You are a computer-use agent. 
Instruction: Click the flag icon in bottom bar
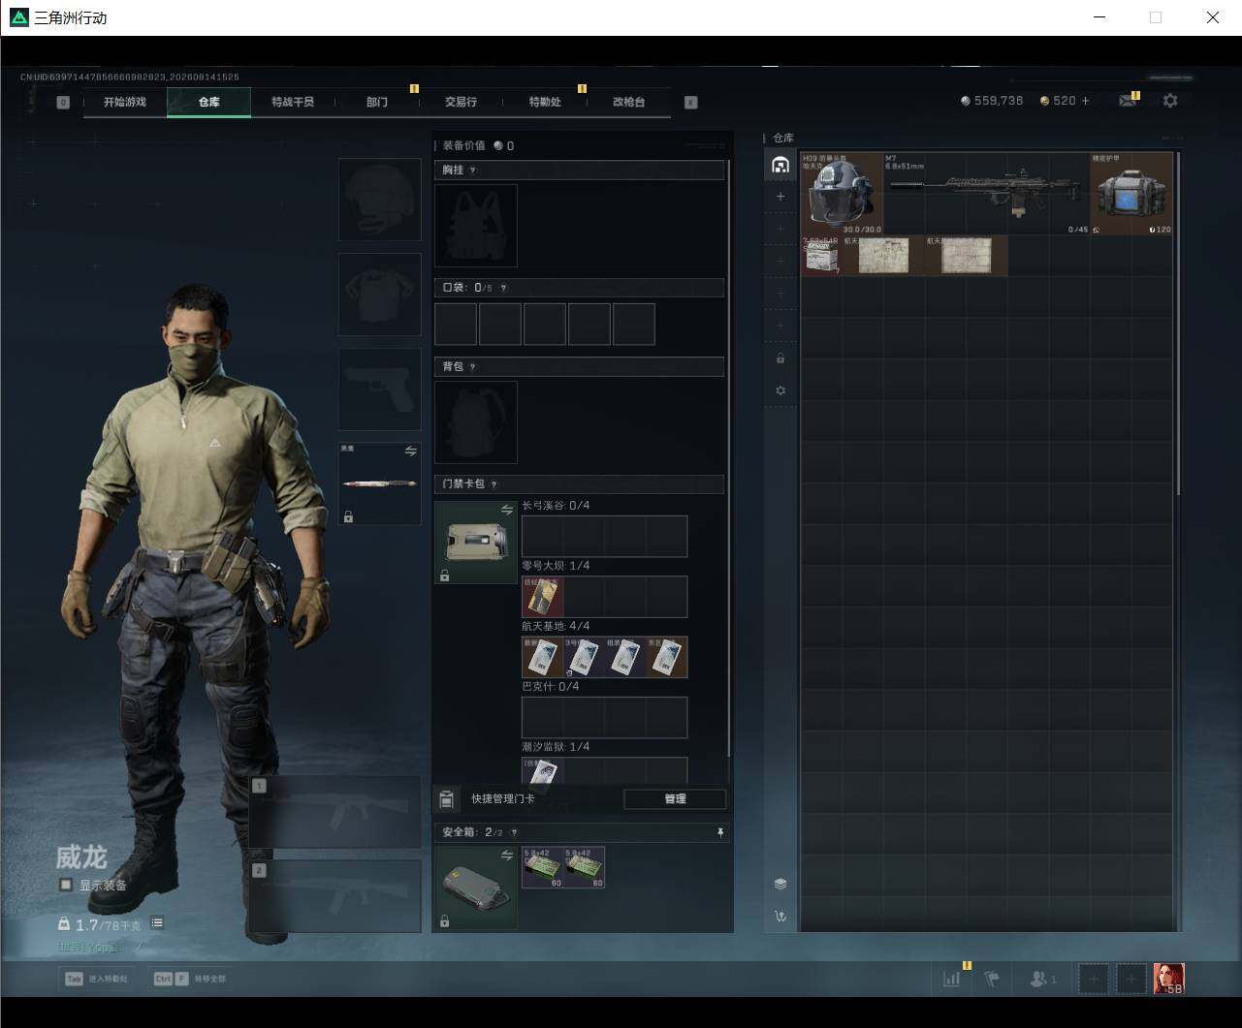click(992, 979)
